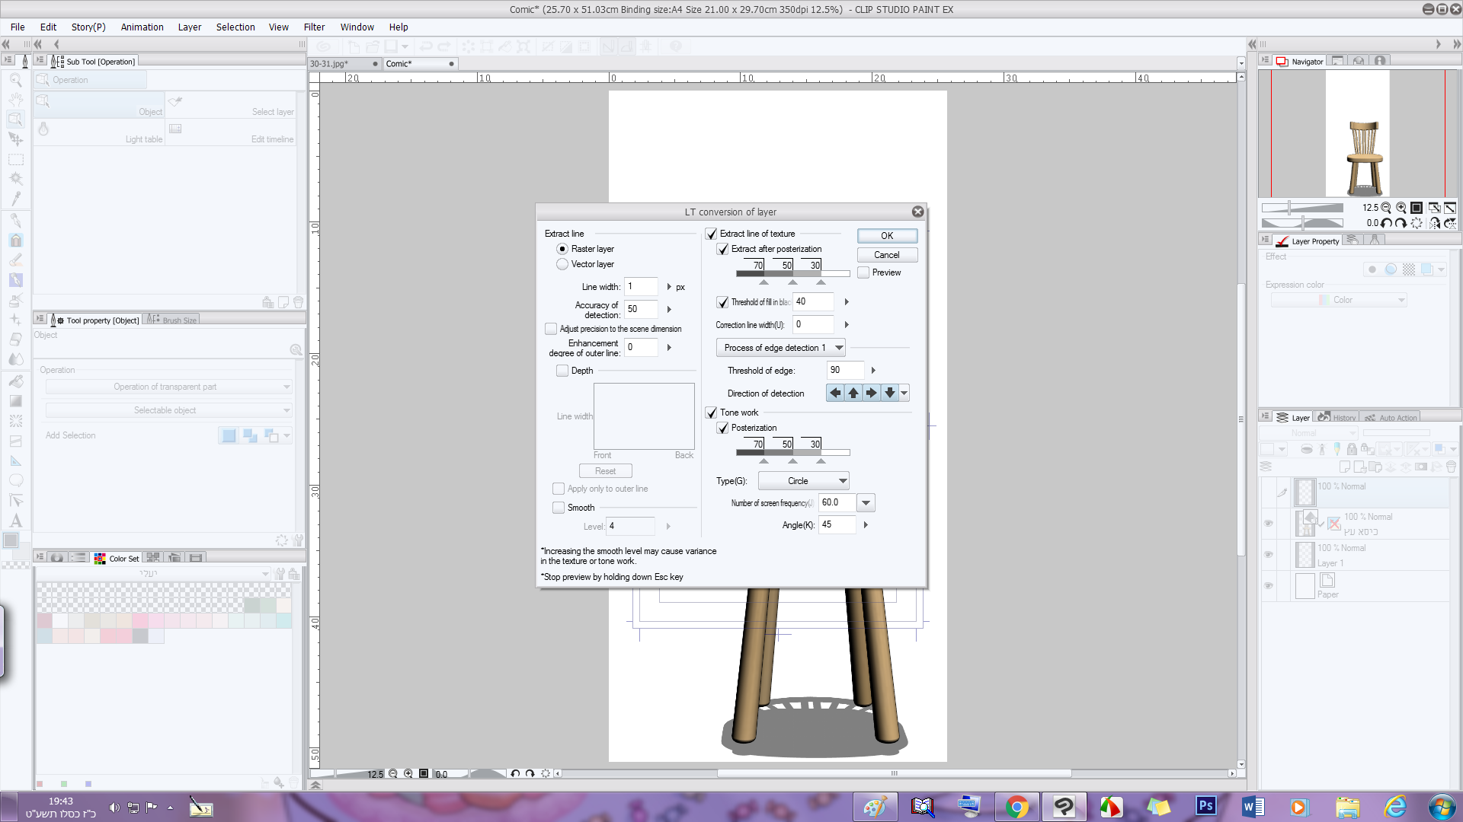Toggle the up arrow detection direction
Image resolution: width=1463 pixels, height=822 pixels.
pyautogui.click(x=853, y=393)
